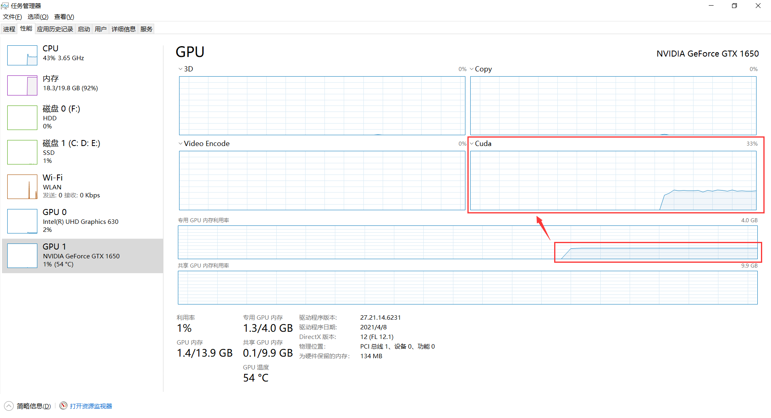771x418 pixels.
Task: Select the 内存 usage thumbnail
Action: pyautogui.click(x=22, y=85)
